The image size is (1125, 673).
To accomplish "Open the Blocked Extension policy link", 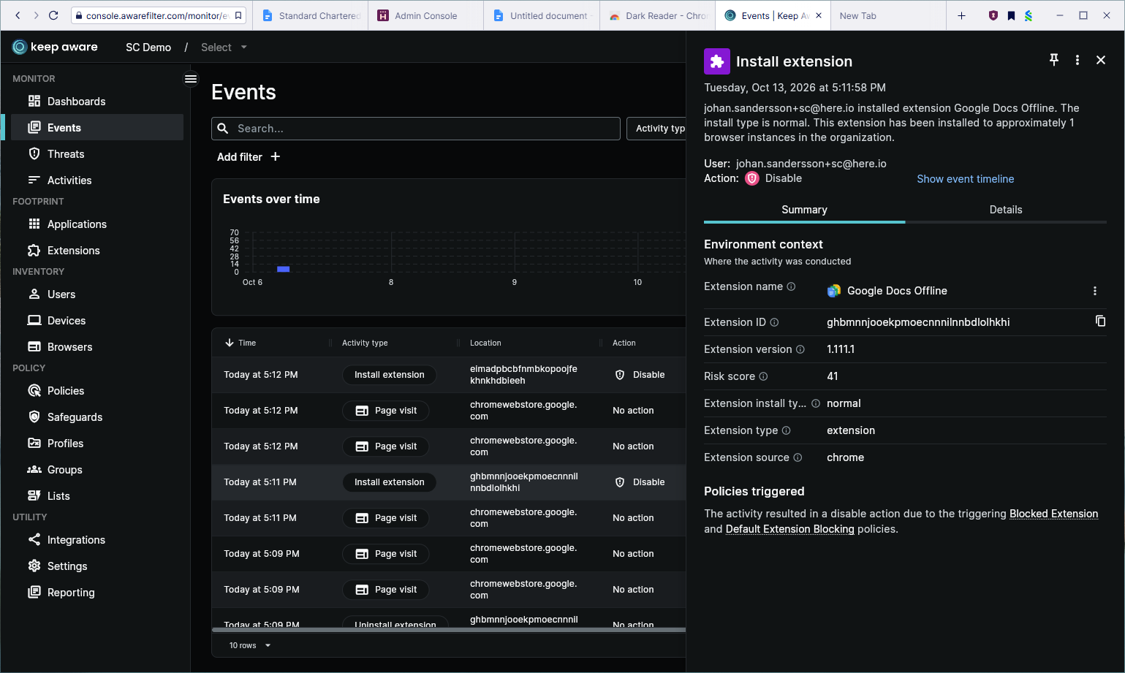I will click(x=1053, y=514).
